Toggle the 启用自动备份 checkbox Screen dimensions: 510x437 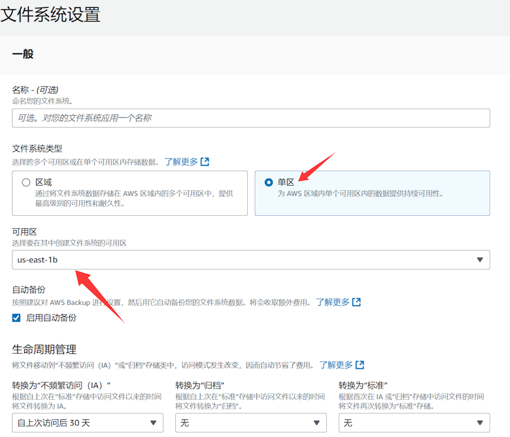[16, 318]
